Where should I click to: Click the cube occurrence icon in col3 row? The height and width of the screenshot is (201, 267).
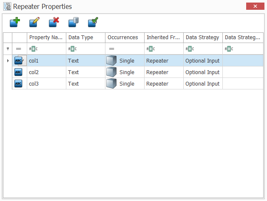pyautogui.click(x=111, y=83)
